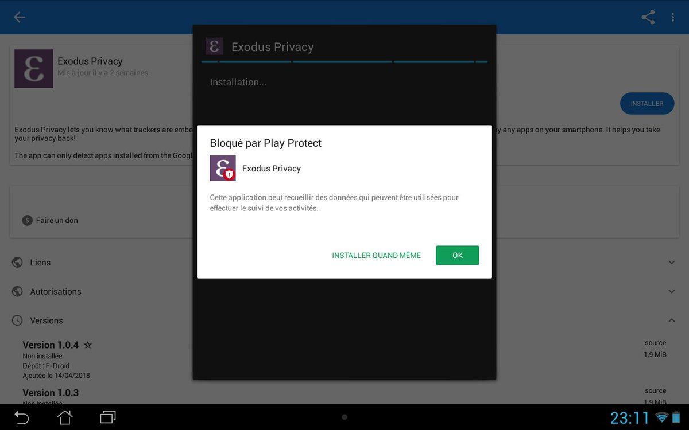Click the green OK button

coord(457,256)
